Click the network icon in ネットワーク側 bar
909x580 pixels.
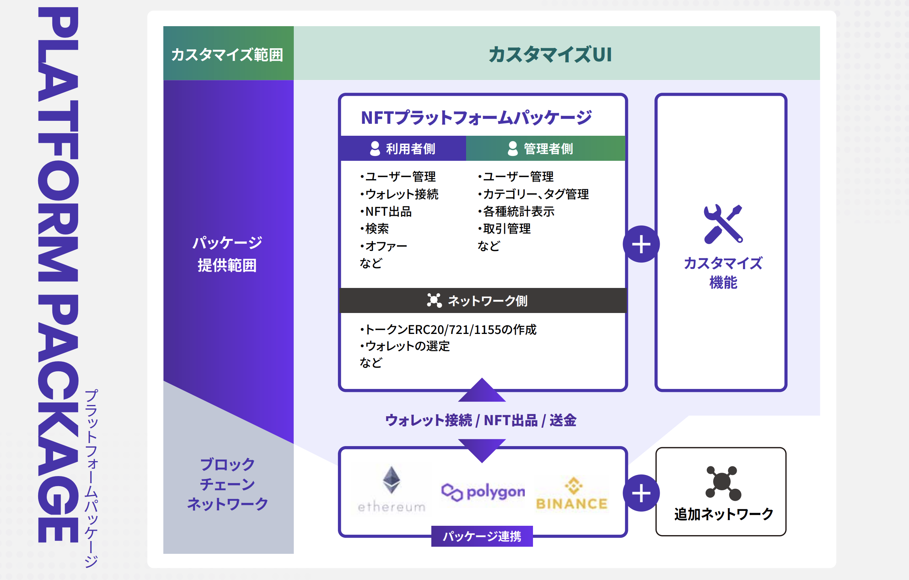tap(434, 301)
